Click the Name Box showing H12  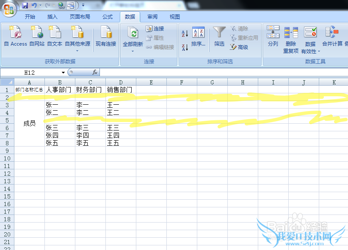pyautogui.click(x=30, y=73)
